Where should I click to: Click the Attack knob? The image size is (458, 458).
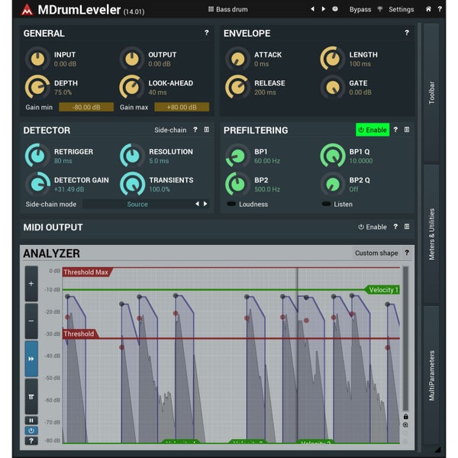237,59
